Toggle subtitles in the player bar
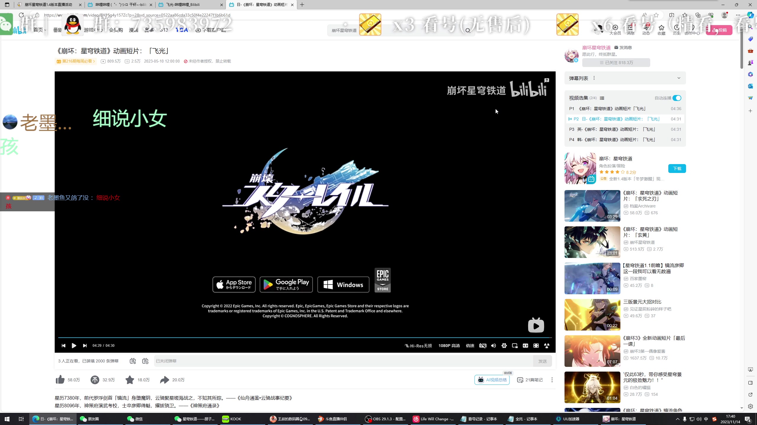This screenshot has width=757, height=425. [x=483, y=346]
